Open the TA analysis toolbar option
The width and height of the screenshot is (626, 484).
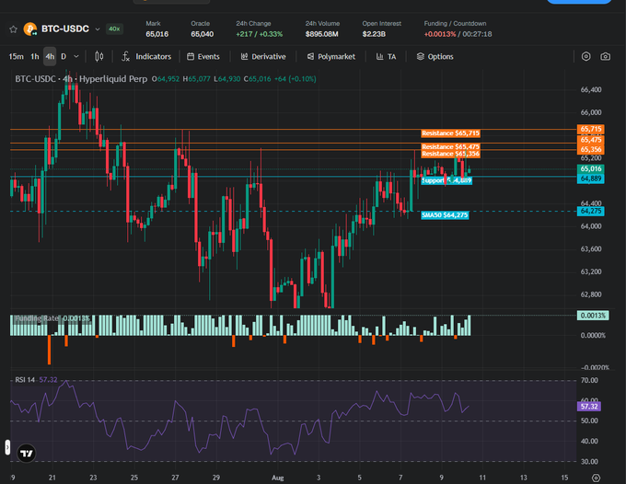[x=386, y=57]
